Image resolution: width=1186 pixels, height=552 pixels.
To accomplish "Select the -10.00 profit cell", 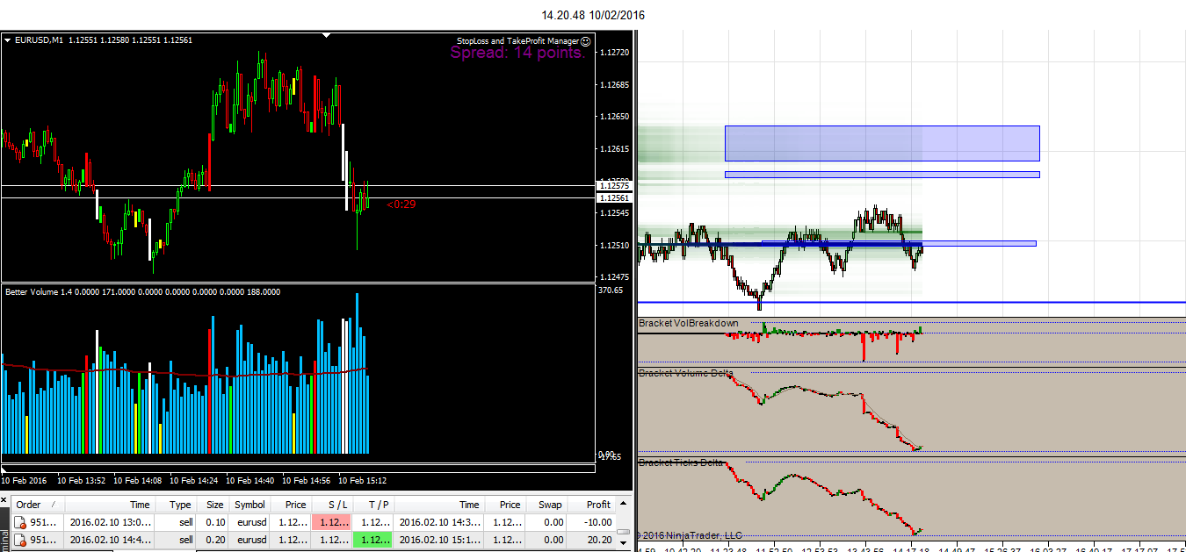I will coord(590,522).
